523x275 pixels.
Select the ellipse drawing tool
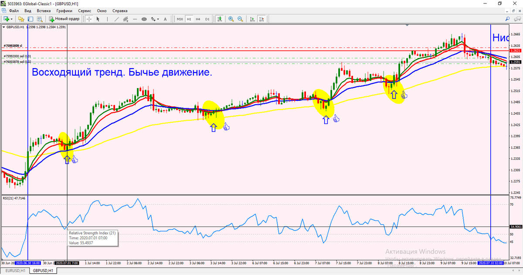pyautogui.click(x=144, y=19)
